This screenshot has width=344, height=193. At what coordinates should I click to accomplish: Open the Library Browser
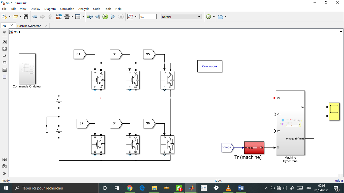pos(59,17)
